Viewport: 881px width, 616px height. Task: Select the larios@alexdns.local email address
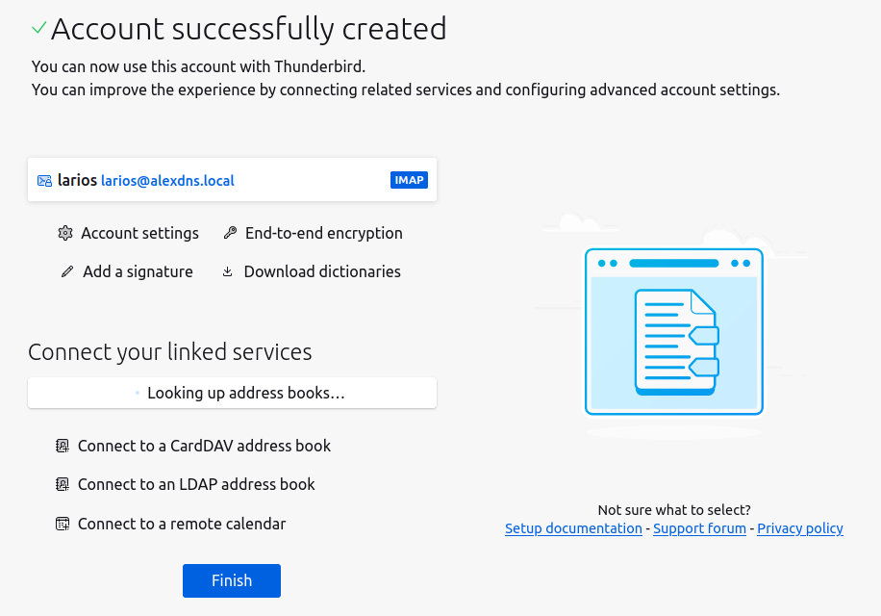tap(167, 181)
